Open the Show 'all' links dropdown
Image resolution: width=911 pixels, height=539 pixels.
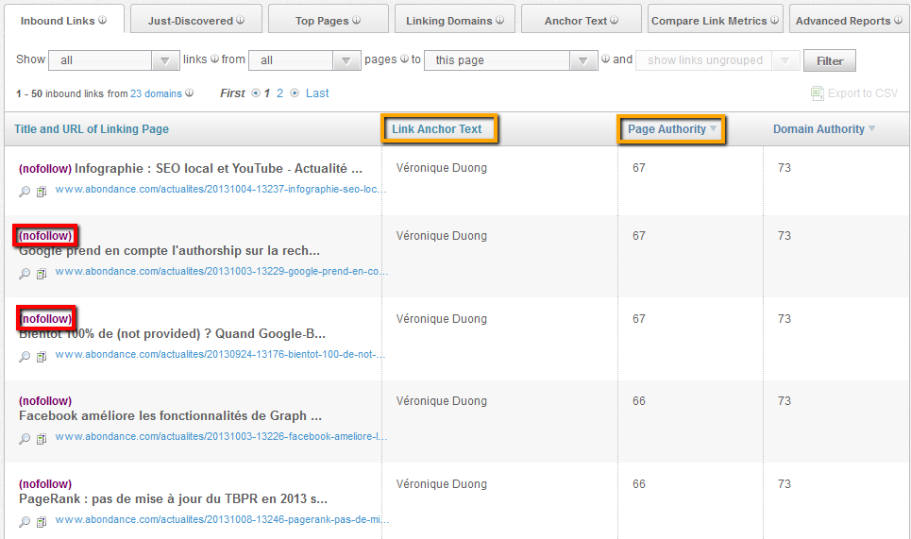coord(113,60)
